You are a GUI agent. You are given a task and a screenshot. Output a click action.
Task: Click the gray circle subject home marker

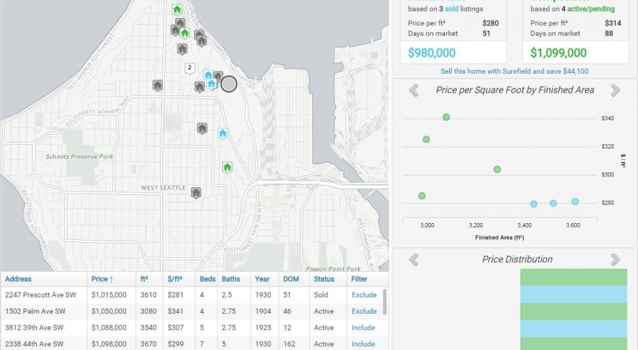[x=229, y=84]
